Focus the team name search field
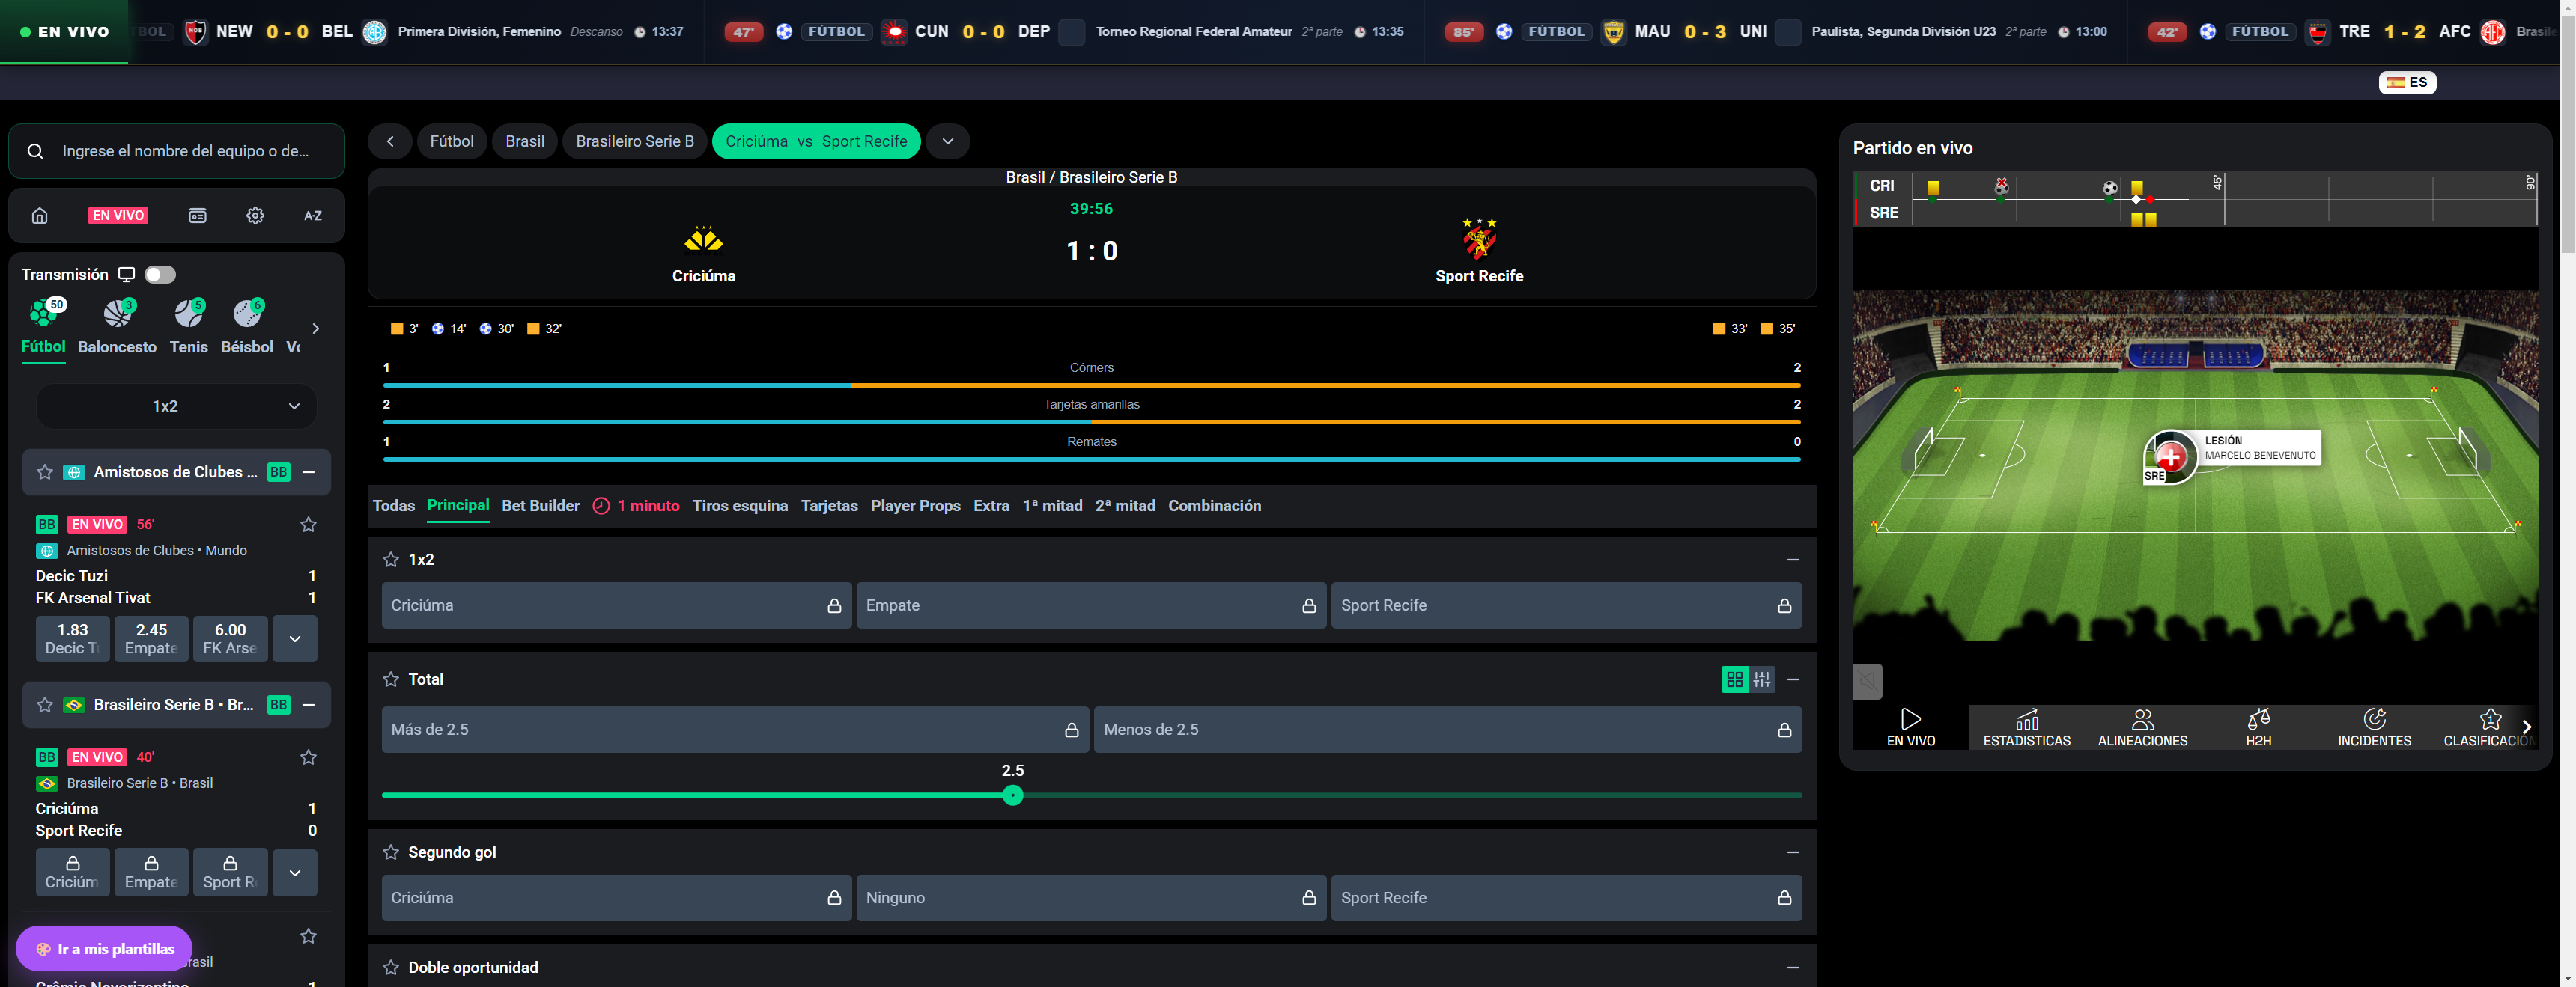Viewport: 2576px width, 987px height. tap(177, 151)
